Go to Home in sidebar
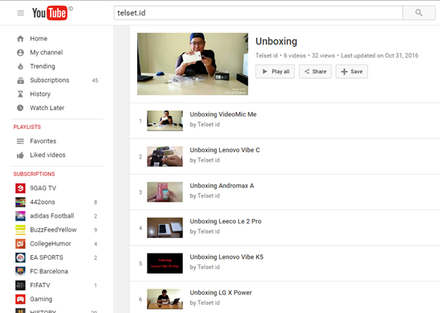The height and width of the screenshot is (313, 440). [x=38, y=39]
